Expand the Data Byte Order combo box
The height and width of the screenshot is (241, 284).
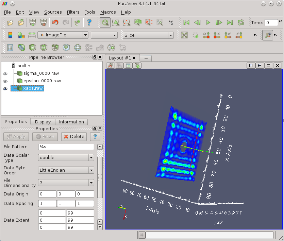66,170
